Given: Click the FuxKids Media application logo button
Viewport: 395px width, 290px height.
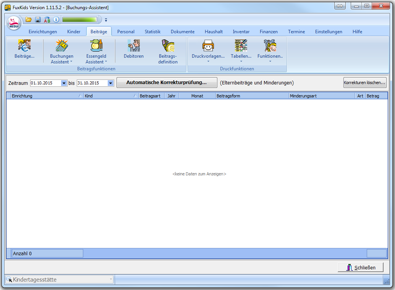Looking at the screenshot, I should coord(14,23).
